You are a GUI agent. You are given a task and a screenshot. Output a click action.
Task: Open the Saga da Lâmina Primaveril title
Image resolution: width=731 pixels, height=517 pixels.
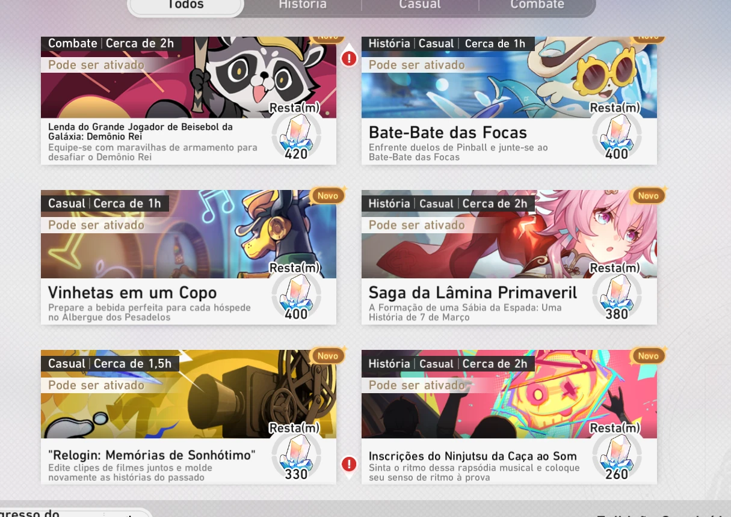click(x=473, y=293)
